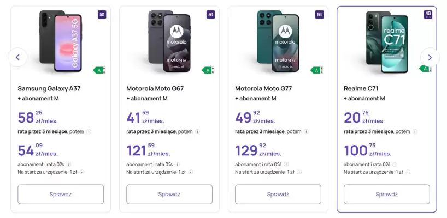This screenshot has width=447, height=218.
Task: Open info icon next to Samsung 'potem'
Action: click(x=89, y=131)
